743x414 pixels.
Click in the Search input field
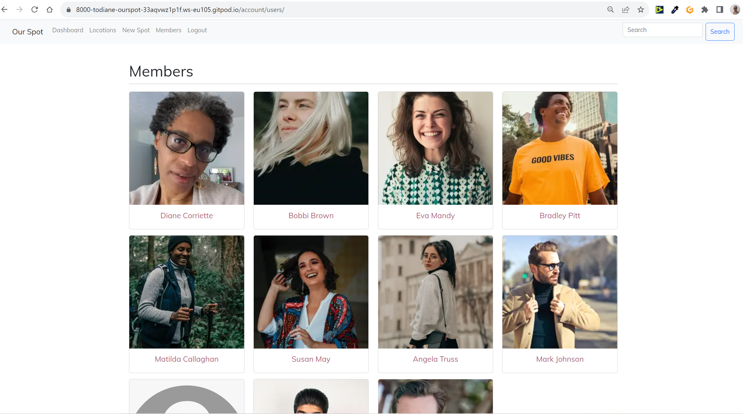tap(662, 30)
